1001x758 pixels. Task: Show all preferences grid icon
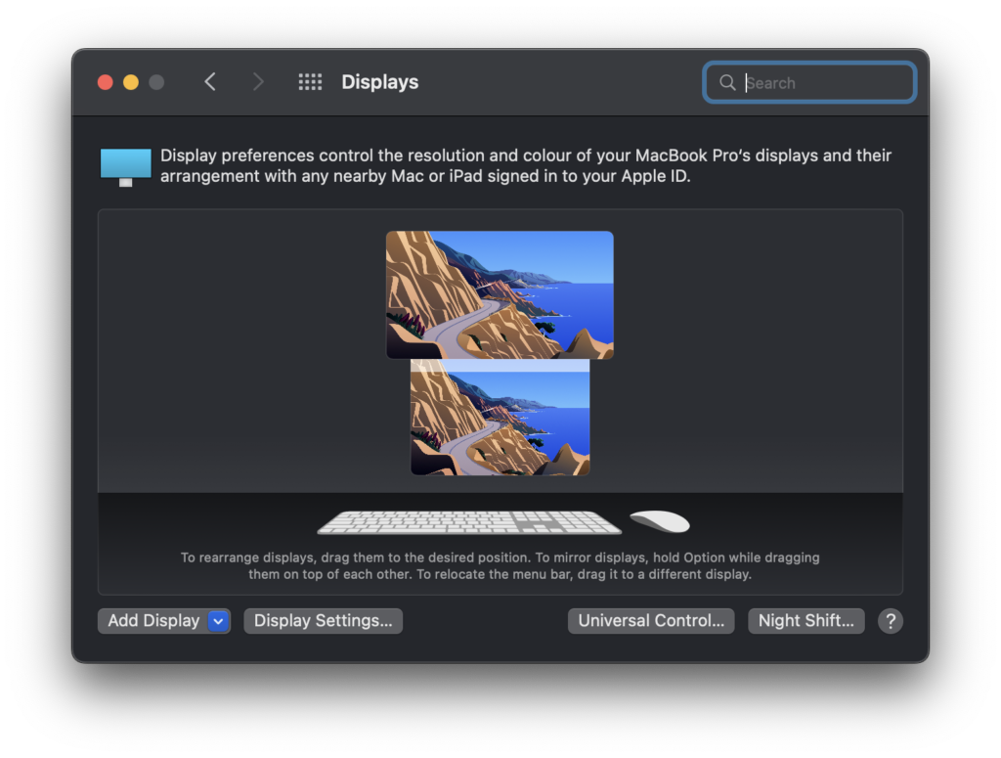pos(310,82)
